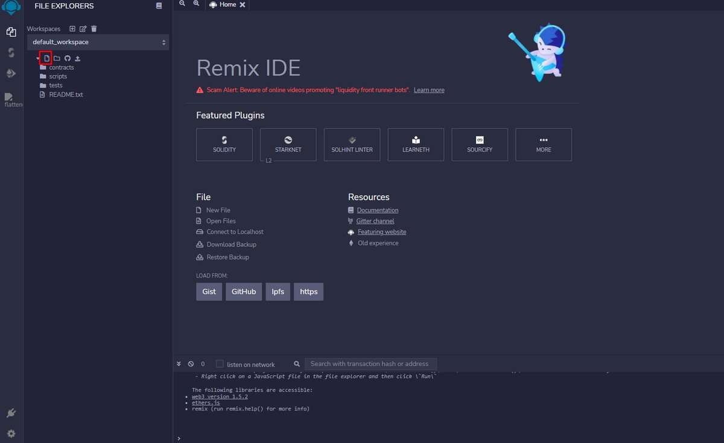Activate the SOLHINT LINTER featured plugin
The image size is (724, 443).
tap(352, 144)
